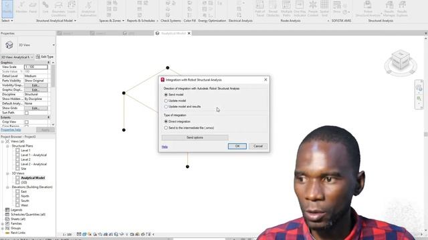This screenshot has width=428, height=240.
Task: Collapse the Views (all) tree node
Action: [3, 141]
